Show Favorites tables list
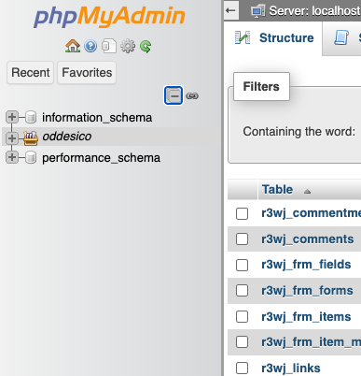Viewport: 361px width, 376px height. (87, 73)
